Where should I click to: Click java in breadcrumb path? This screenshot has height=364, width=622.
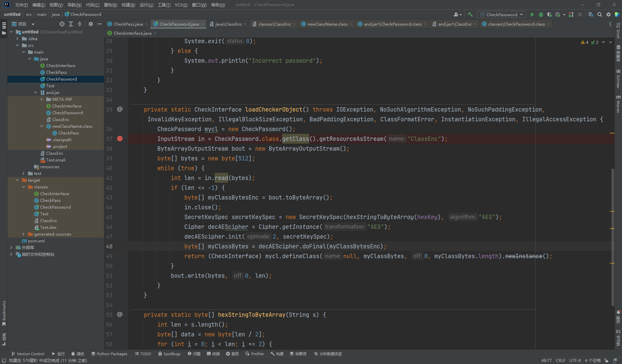(x=56, y=14)
